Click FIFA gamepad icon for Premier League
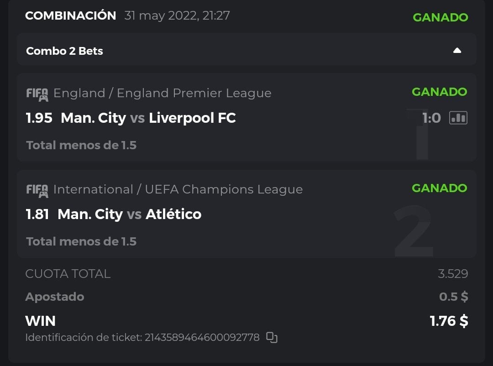 tap(37, 94)
